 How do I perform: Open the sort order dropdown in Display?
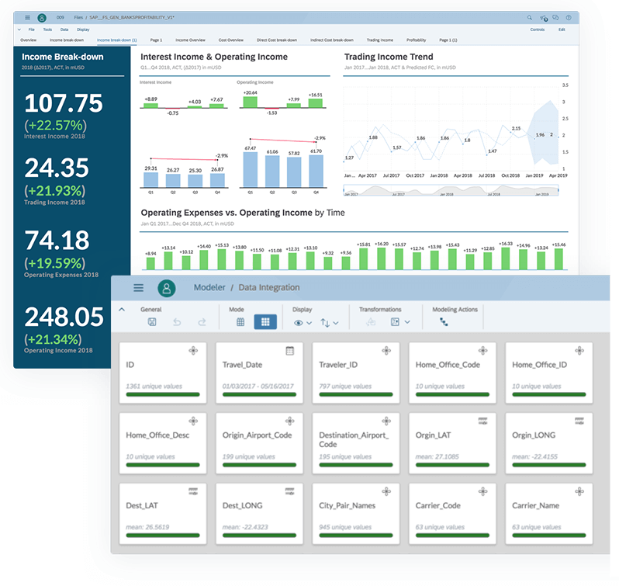(x=330, y=322)
